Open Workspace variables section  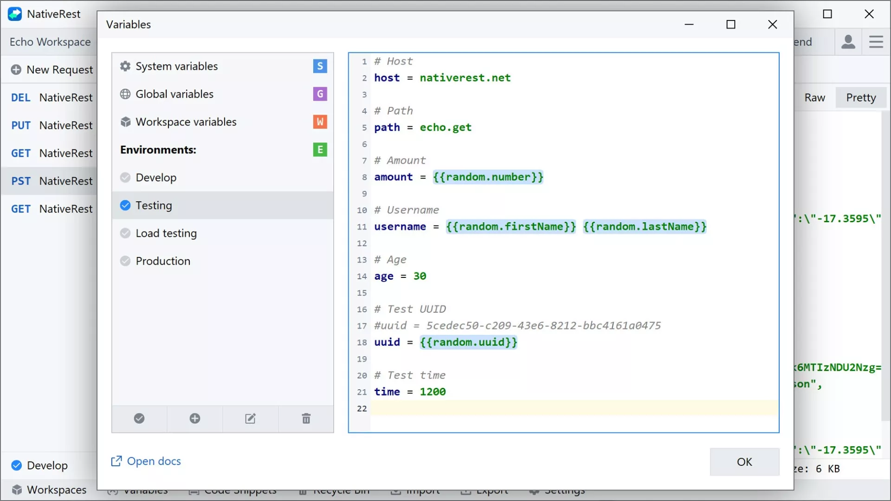click(186, 122)
